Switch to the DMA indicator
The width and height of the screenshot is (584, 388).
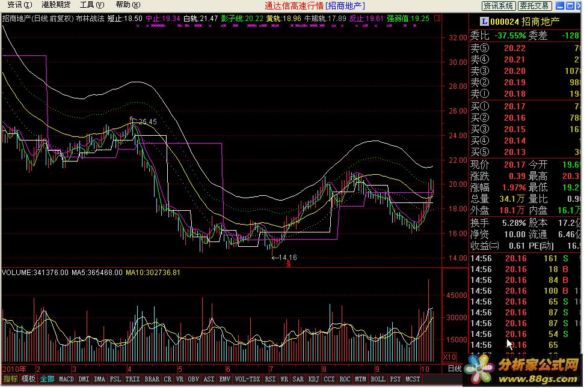(99, 379)
